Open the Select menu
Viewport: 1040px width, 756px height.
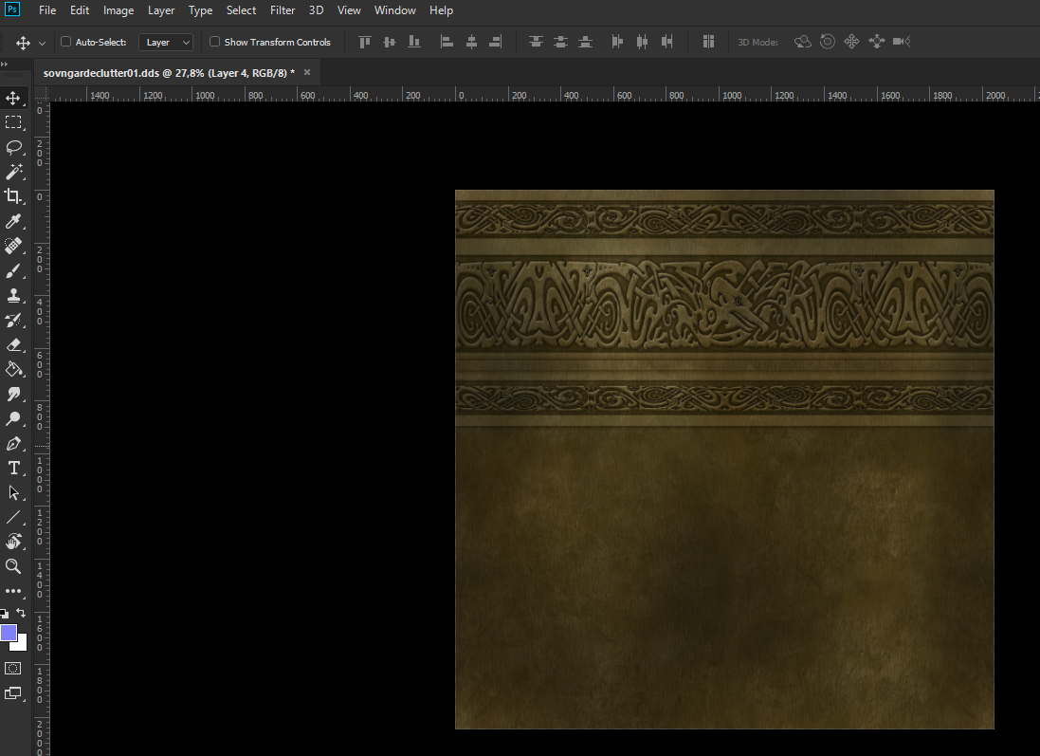click(242, 9)
